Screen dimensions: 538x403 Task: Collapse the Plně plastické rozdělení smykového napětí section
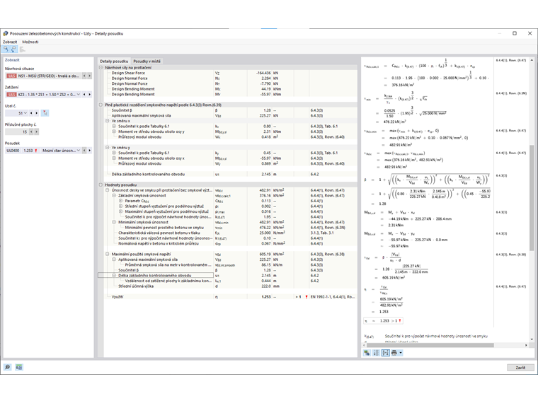[101, 105]
